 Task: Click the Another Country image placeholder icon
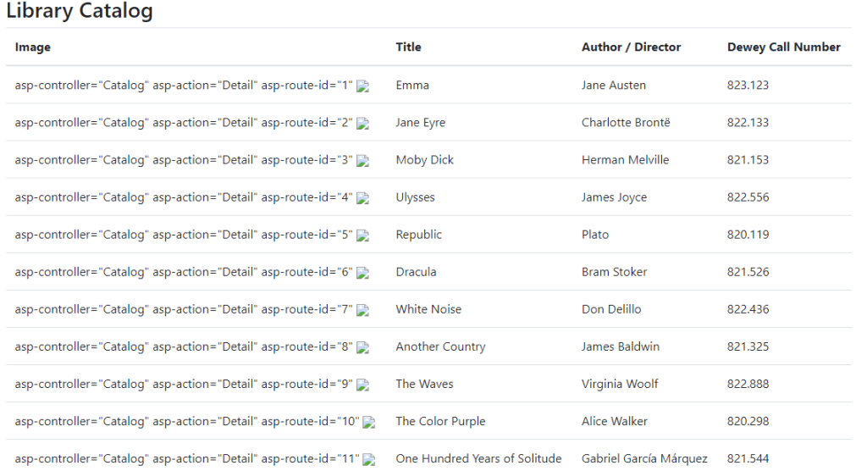[x=362, y=347]
